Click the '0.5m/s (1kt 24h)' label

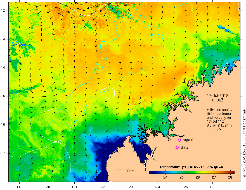click(x=219, y=125)
